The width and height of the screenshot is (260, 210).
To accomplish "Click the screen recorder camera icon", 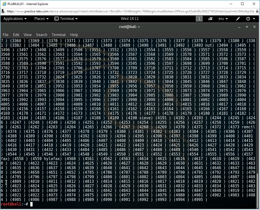I will pyautogui.click(x=211, y=19).
